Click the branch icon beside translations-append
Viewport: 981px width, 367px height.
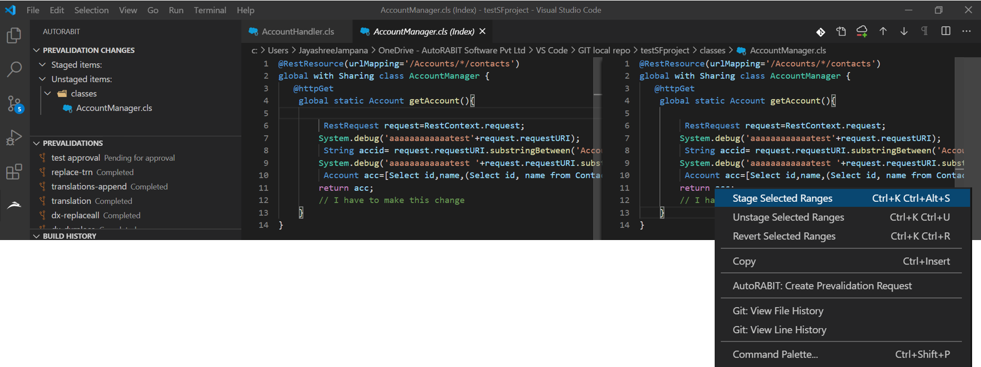coord(43,187)
